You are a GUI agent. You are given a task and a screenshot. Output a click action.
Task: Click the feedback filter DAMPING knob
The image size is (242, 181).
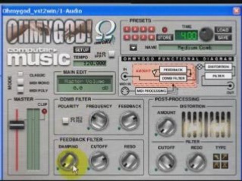pos(68,161)
